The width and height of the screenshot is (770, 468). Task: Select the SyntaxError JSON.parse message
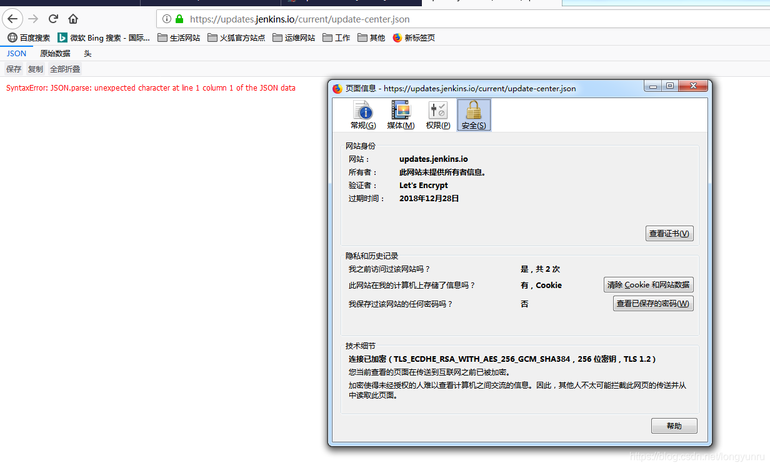(x=151, y=88)
